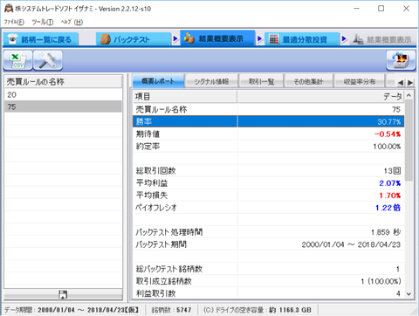
Task: Click the report scrollbar up arrow
Action: click(409, 95)
